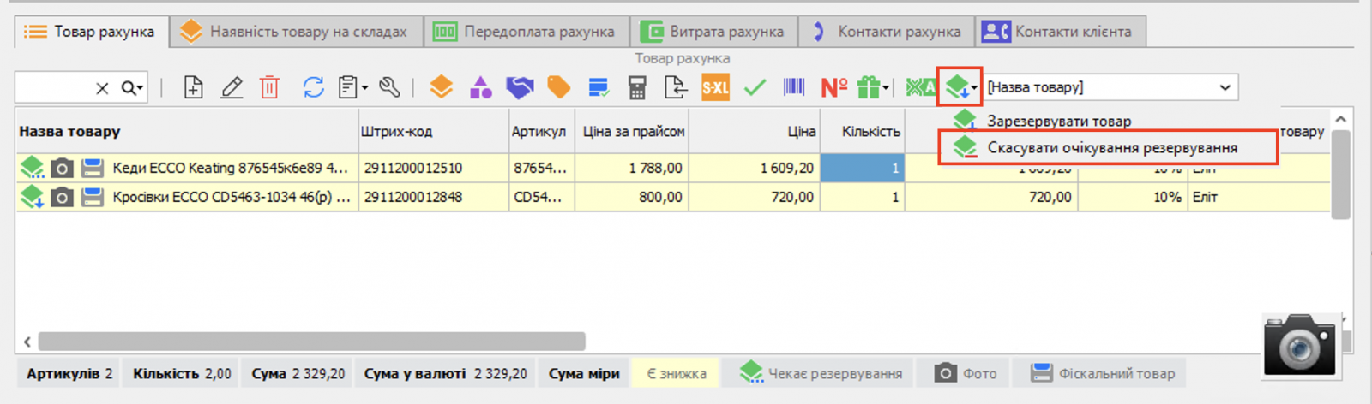1372x404 pixels.
Task: Sort by Кількість column header
Action: pos(863,131)
